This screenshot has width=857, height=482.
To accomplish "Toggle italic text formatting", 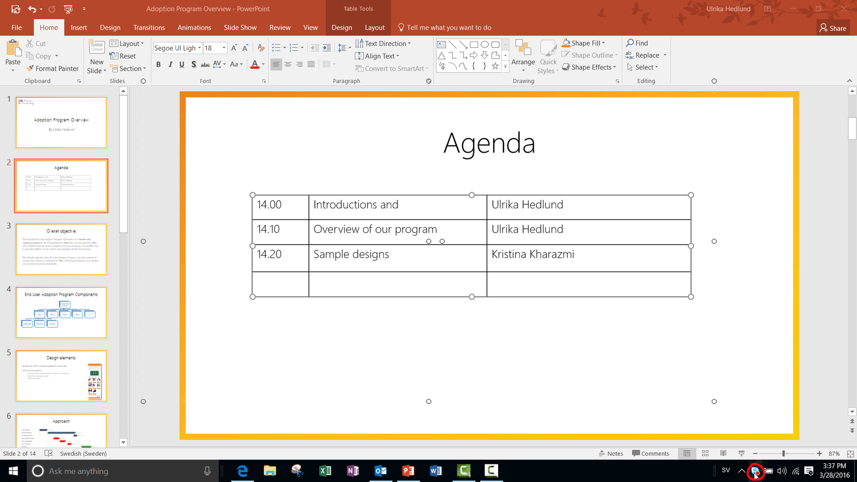I will click(x=170, y=64).
